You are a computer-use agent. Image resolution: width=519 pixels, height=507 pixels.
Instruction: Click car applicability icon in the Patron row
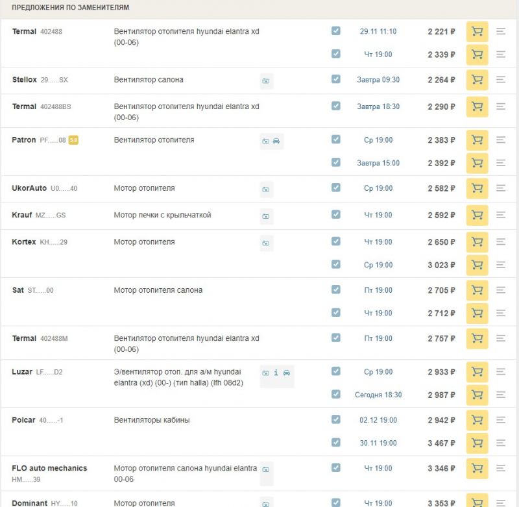pyautogui.click(x=276, y=141)
